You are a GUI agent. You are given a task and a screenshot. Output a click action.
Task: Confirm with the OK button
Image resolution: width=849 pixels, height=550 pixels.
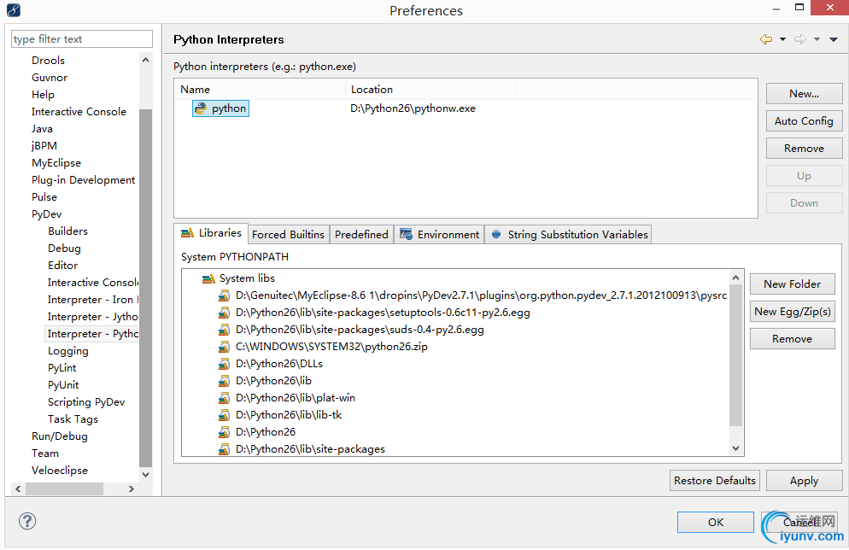715,523
